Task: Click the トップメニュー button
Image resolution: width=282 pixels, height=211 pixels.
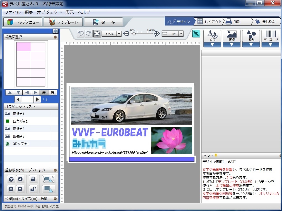Action: point(23,22)
